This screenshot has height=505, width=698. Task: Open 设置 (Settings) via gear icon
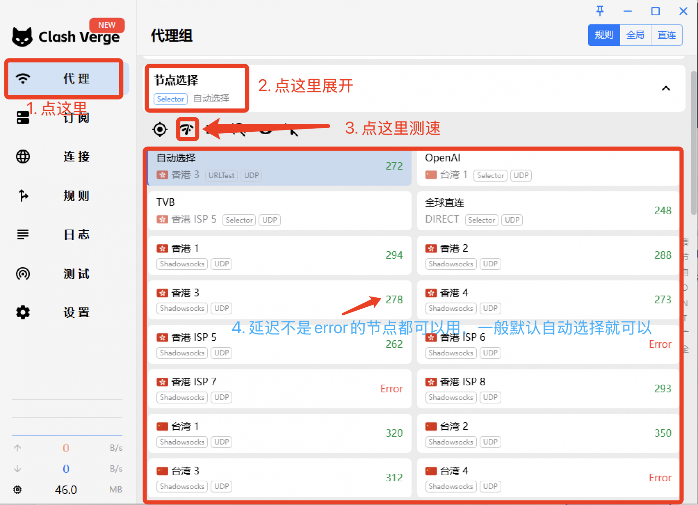point(23,313)
